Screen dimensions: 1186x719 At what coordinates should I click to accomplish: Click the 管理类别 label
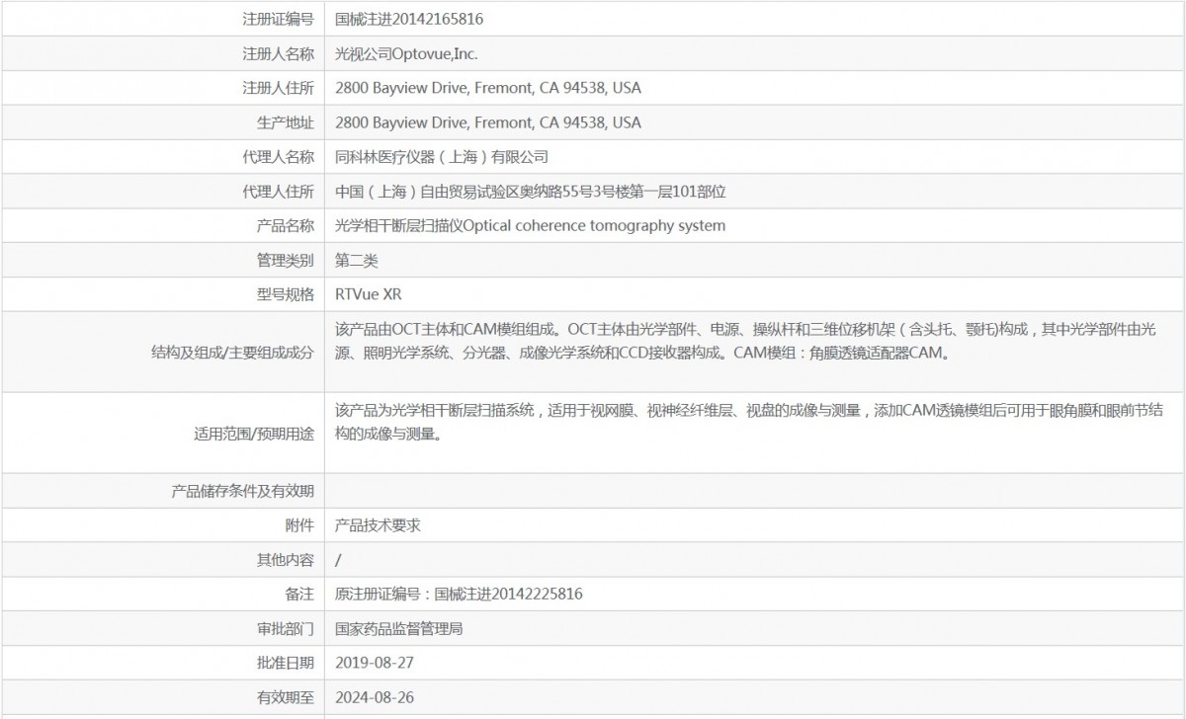(286, 261)
